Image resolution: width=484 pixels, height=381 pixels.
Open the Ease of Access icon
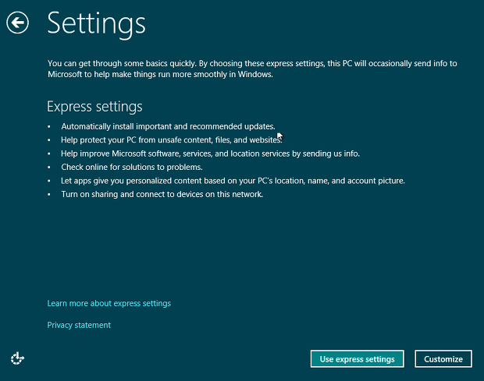18,358
